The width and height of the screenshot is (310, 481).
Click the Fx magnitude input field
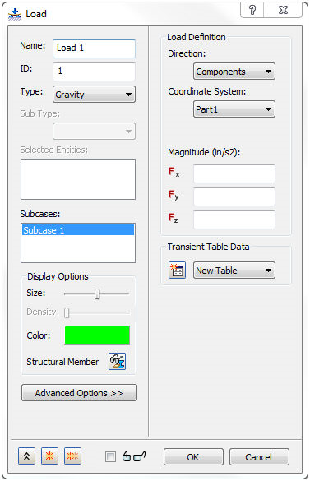coord(234,173)
